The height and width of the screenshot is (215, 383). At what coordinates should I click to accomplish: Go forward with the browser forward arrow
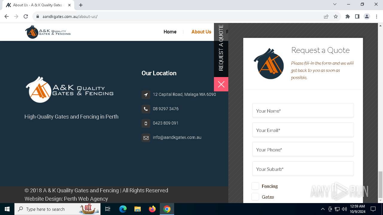pyautogui.click(x=16, y=16)
